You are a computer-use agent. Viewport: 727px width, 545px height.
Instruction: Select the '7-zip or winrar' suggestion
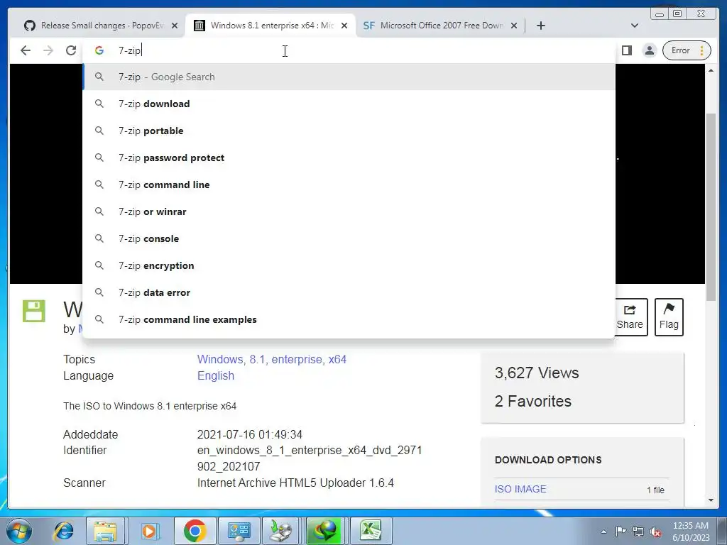349,211
